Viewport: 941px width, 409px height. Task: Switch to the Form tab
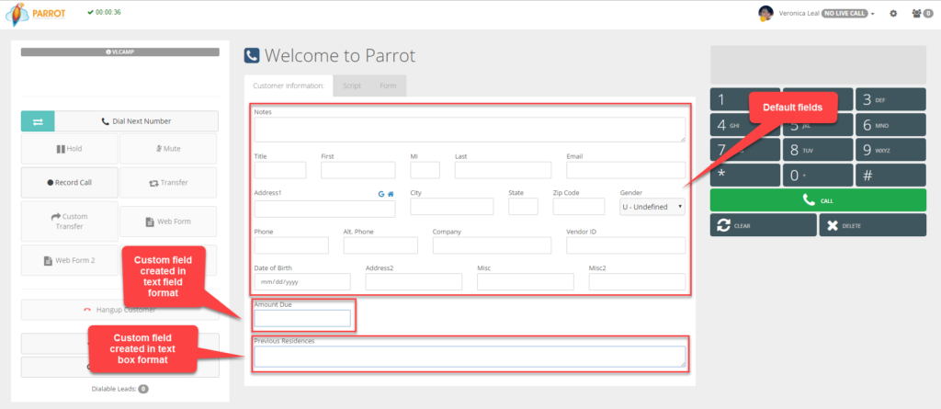[388, 85]
